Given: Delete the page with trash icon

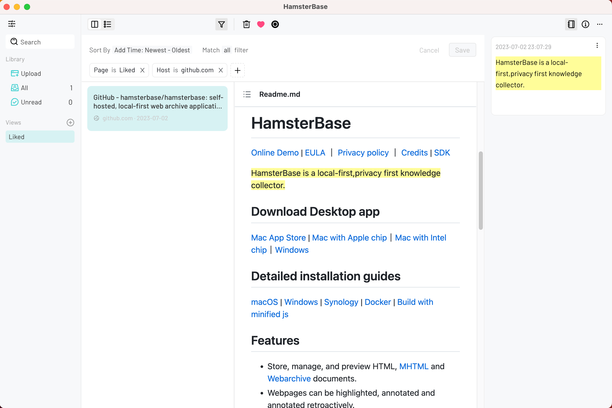Looking at the screenshot, I should point(246,24).
